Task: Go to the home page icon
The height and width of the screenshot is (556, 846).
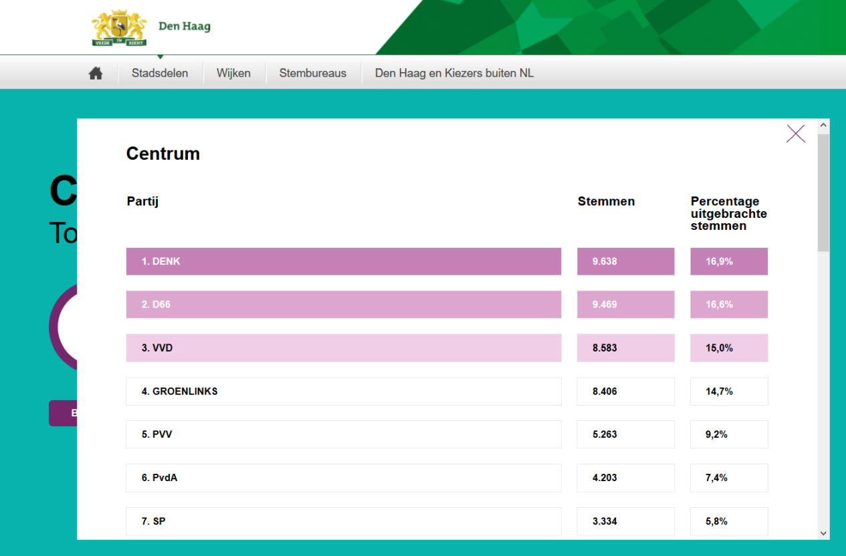Action: 96,74
